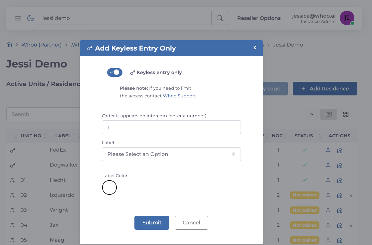Screen dimensions: 372x245
Task: Open user icon for Hecht row
Action: 328,181
